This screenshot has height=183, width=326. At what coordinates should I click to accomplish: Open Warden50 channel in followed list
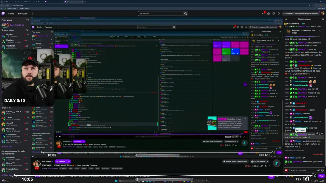[15, 47]
